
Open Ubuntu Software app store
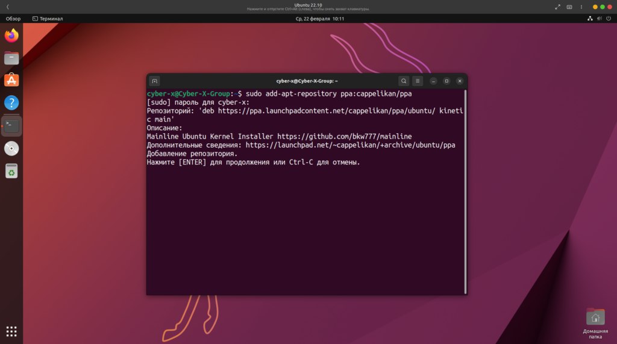coord(11,80)
